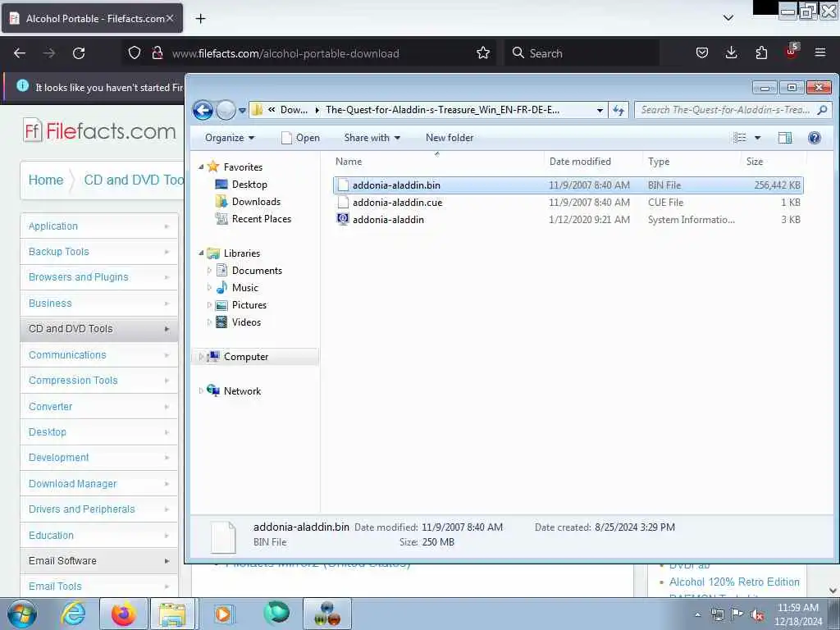840x630 pixels.
Task: Open a new Firefox tab
Action: pos(200,19)
